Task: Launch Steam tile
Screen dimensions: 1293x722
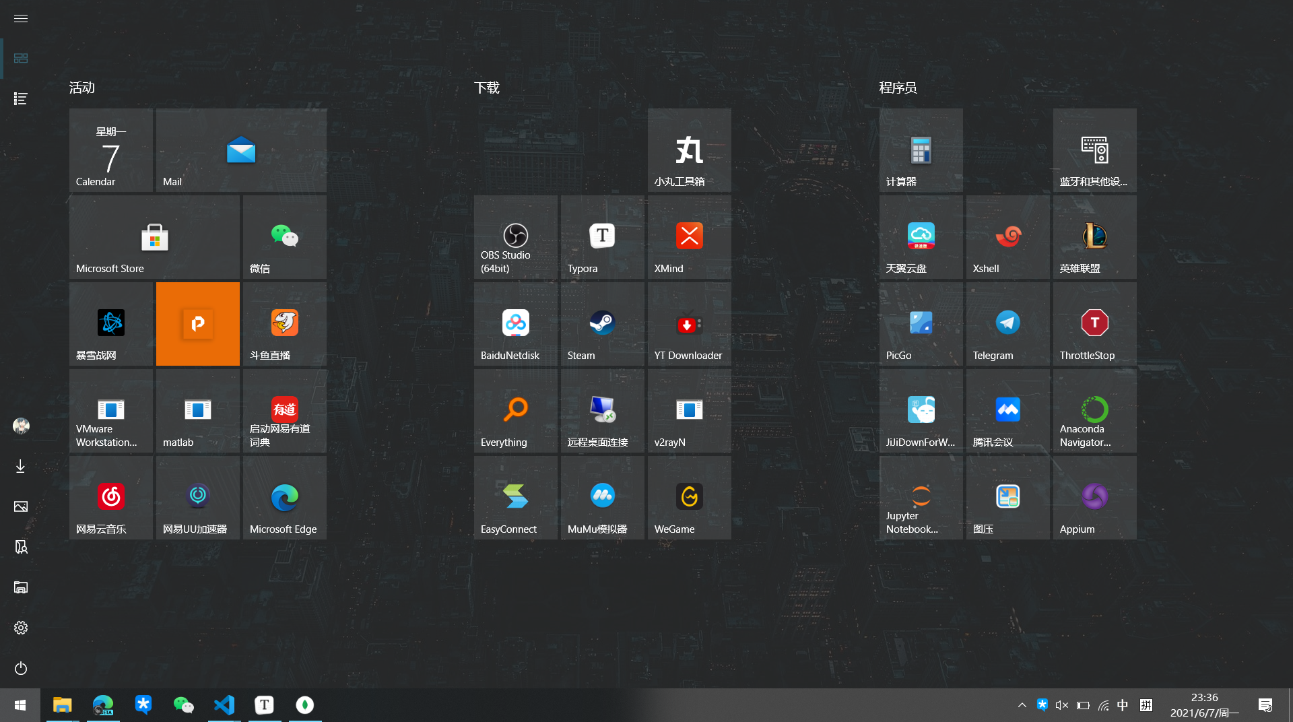Action: 603,324
